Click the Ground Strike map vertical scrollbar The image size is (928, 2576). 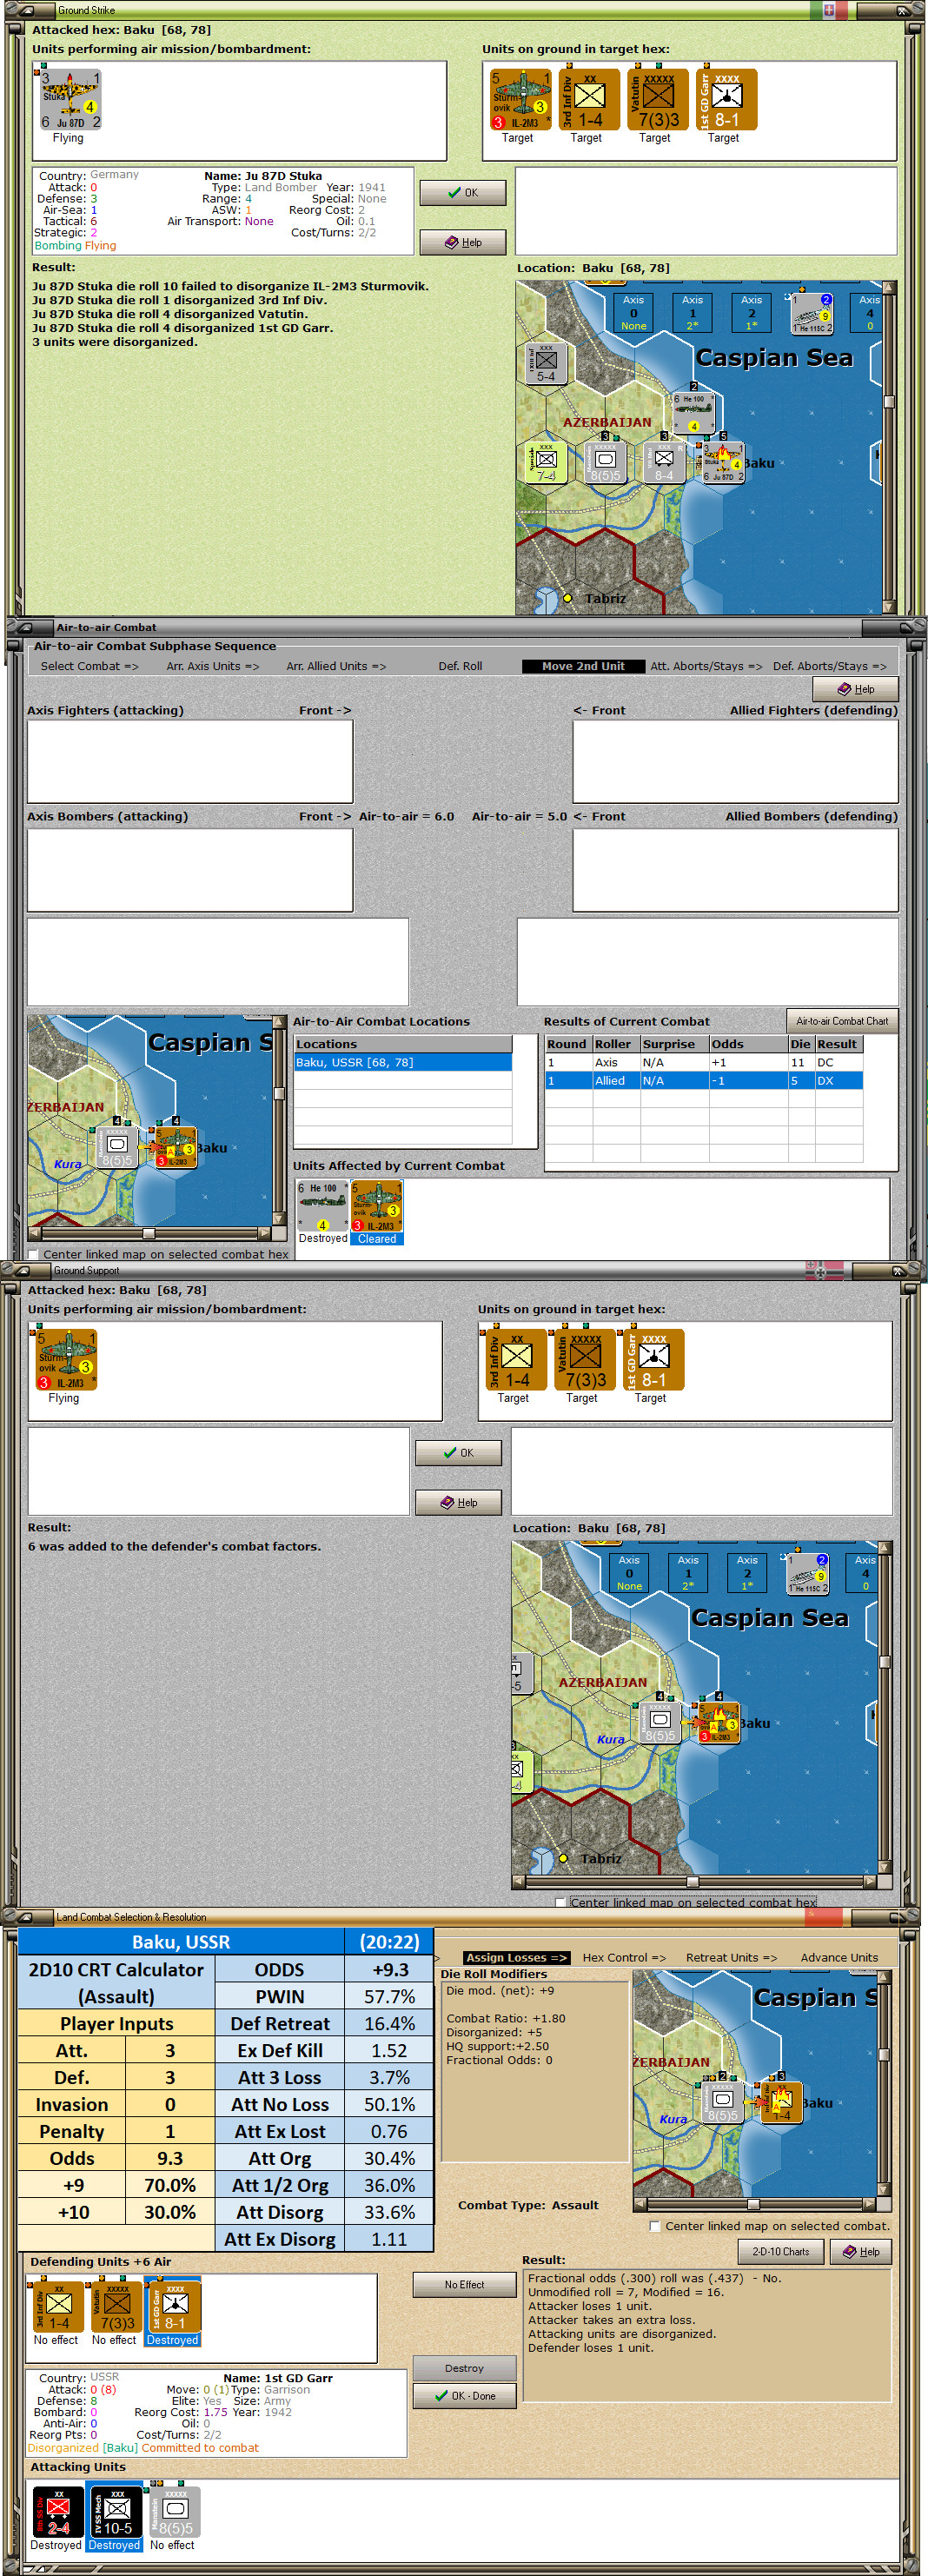[x=889, y=447]
